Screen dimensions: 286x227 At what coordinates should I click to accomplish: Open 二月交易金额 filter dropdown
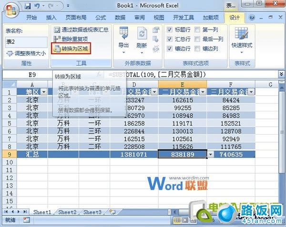(x=203, y=92)
